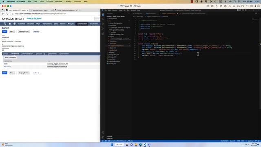Click the VS Code editor minimap
This screenshot has width=261, height=147.
click(x=255, y=19)
